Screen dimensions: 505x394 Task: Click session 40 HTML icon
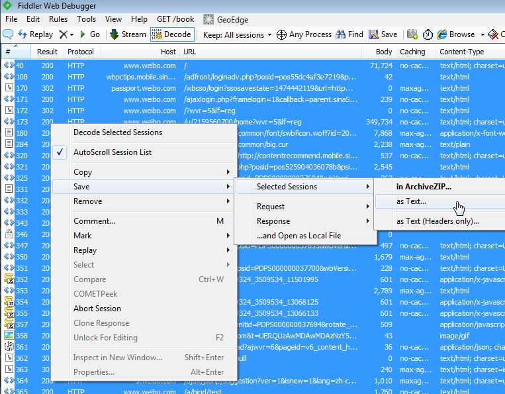point(9,66)
